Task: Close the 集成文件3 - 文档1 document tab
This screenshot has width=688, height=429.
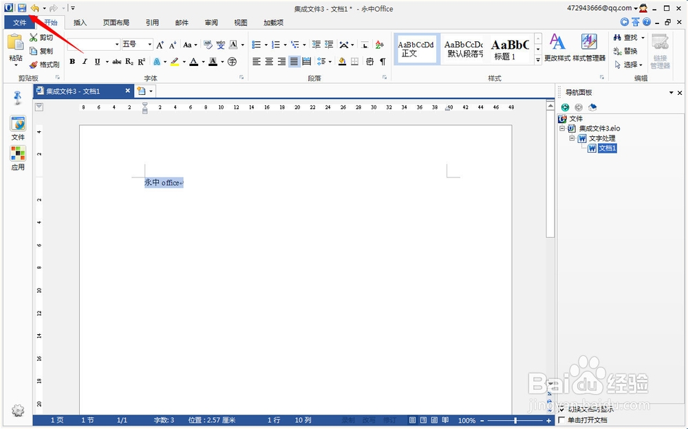Action: [x=128, y=91]
